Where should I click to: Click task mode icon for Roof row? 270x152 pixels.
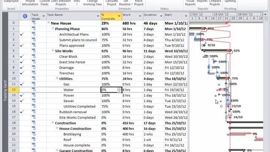34,139
